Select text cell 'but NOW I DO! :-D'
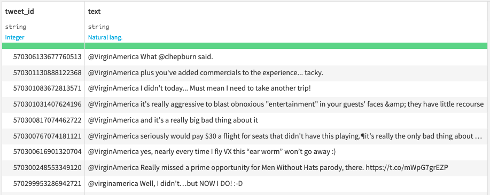The height and width of the screenshot is (195, 490). click(x=286, y=184)
